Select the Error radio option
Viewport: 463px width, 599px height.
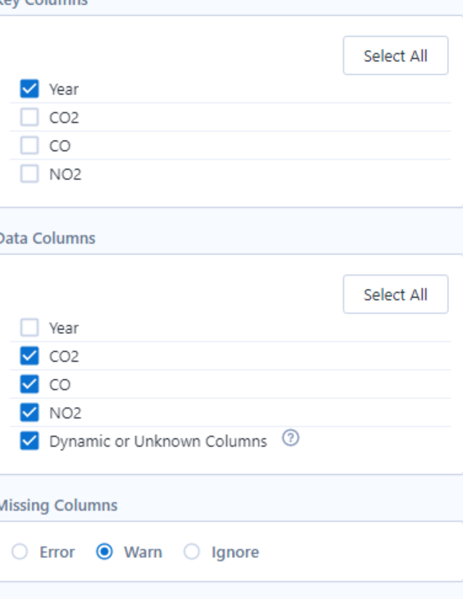[20, 551]
